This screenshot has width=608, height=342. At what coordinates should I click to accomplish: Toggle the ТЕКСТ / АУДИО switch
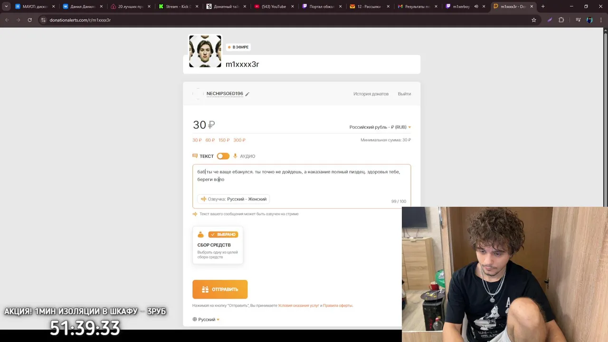click(x=223, y=156)
